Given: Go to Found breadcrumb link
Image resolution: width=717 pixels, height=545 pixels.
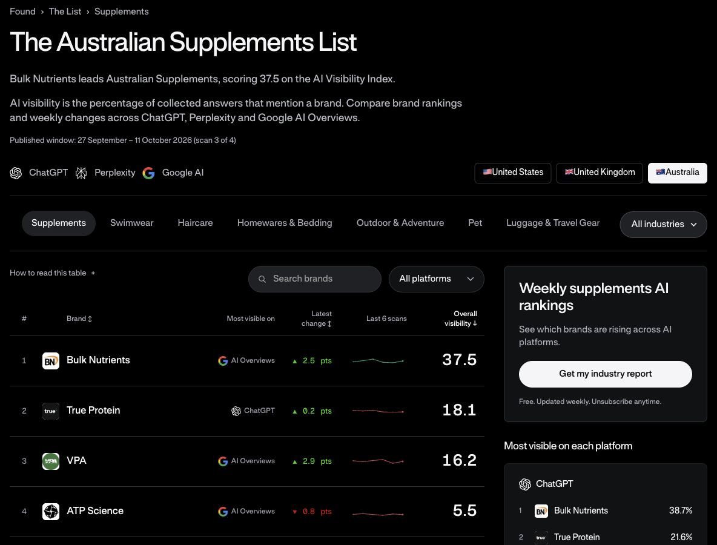Looking at the screenshot, I should point(22,12).
